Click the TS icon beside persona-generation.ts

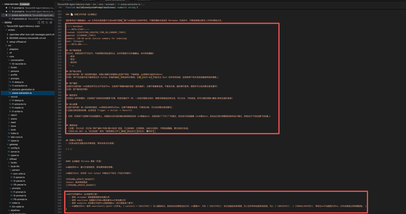click(10, 90)
